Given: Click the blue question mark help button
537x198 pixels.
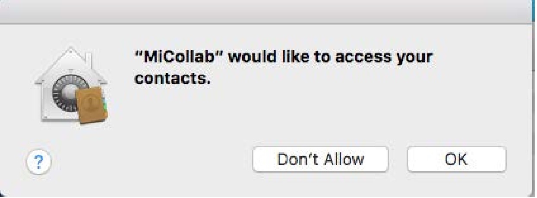Looking at the screenshot, I should click(39, 162).
